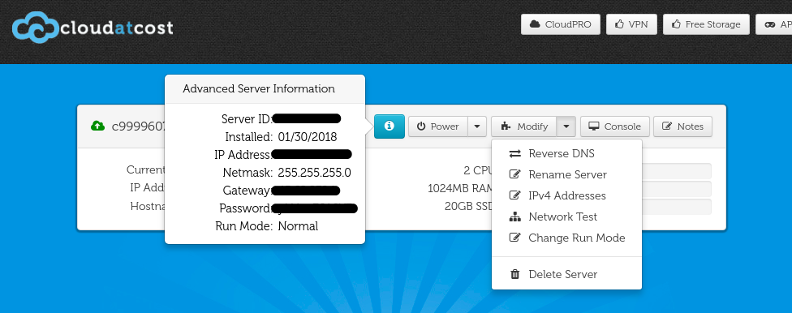This screenshot has width=792, height=313.
Task: Collapse the Modify dropdown arrow
Action: [x=566, y=126]
